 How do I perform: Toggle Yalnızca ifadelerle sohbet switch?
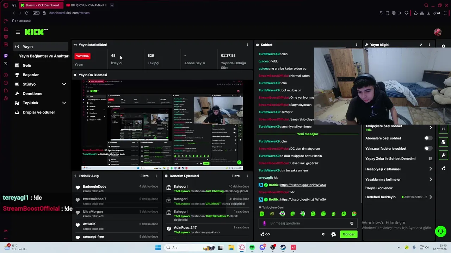(428, 148)
